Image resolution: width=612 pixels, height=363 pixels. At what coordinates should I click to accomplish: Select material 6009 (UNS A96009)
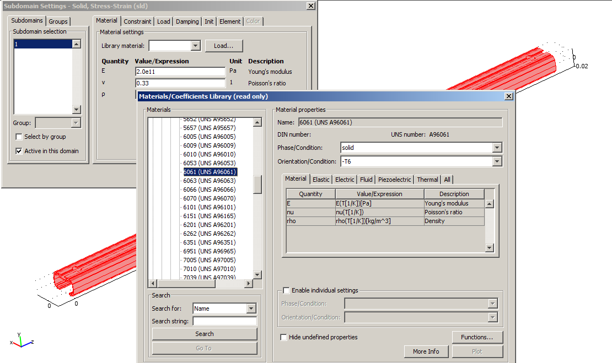click(x=209, y=145)
